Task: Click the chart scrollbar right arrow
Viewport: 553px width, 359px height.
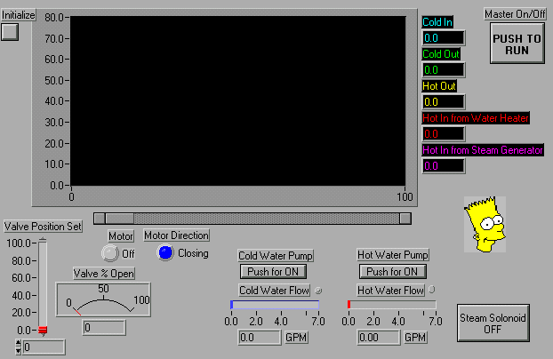Action: coord(405,219)
